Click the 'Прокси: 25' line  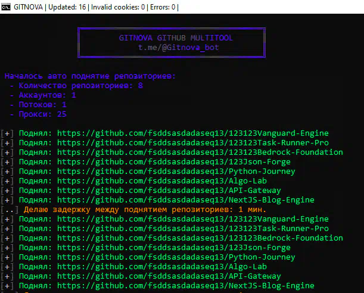coord(42,114)
